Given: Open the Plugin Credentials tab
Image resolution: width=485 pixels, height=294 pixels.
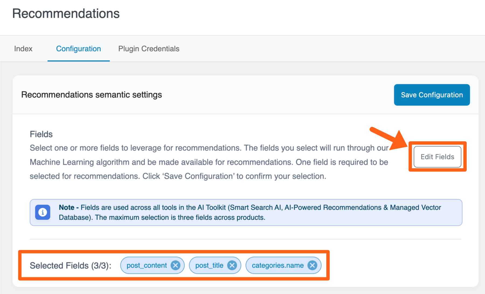Looking at the screenshot, I should (149, 49).
